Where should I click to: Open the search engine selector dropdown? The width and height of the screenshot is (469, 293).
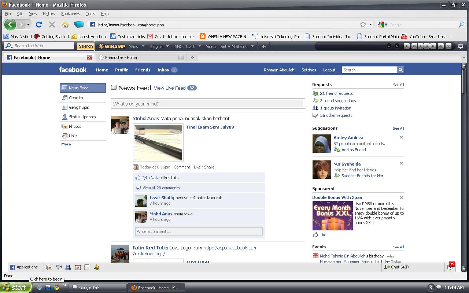(383, 25)
